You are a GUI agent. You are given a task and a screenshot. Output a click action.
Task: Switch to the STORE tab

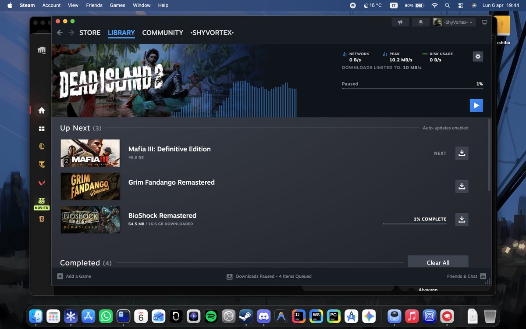pyautogui.click(x=90, y=32)
